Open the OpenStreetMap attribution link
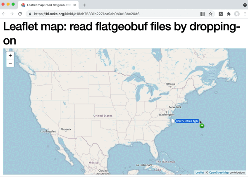This screenshot has width=248, height=177. pyautogui.click(x=219, y=172)
